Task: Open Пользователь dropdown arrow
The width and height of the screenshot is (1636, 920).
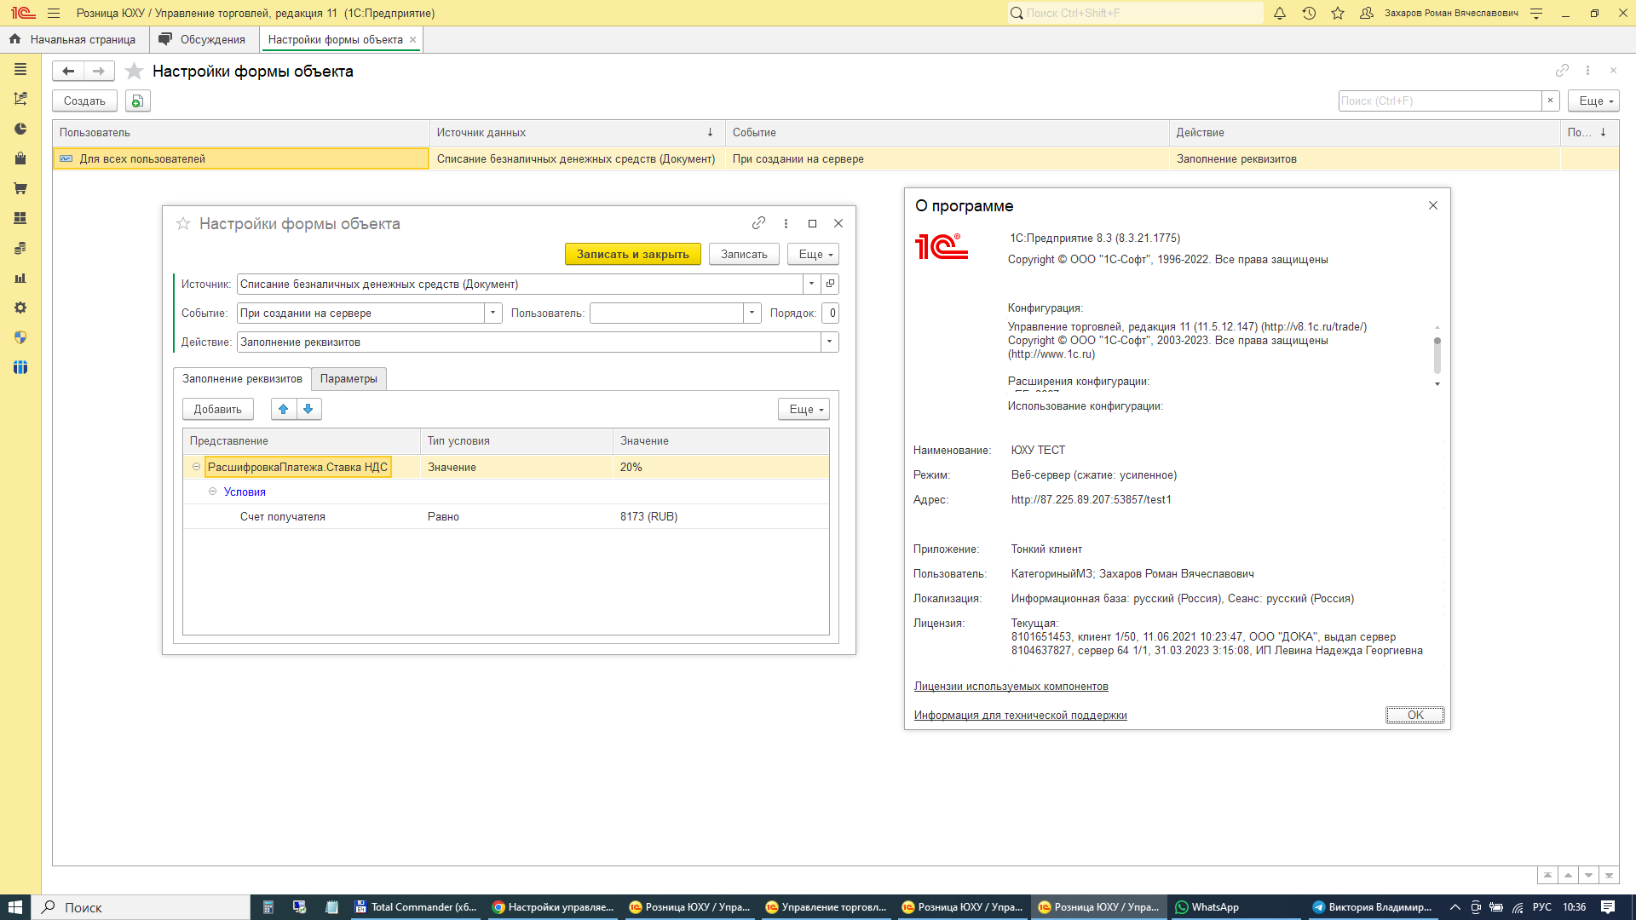Action: click(x=752, y=313)
